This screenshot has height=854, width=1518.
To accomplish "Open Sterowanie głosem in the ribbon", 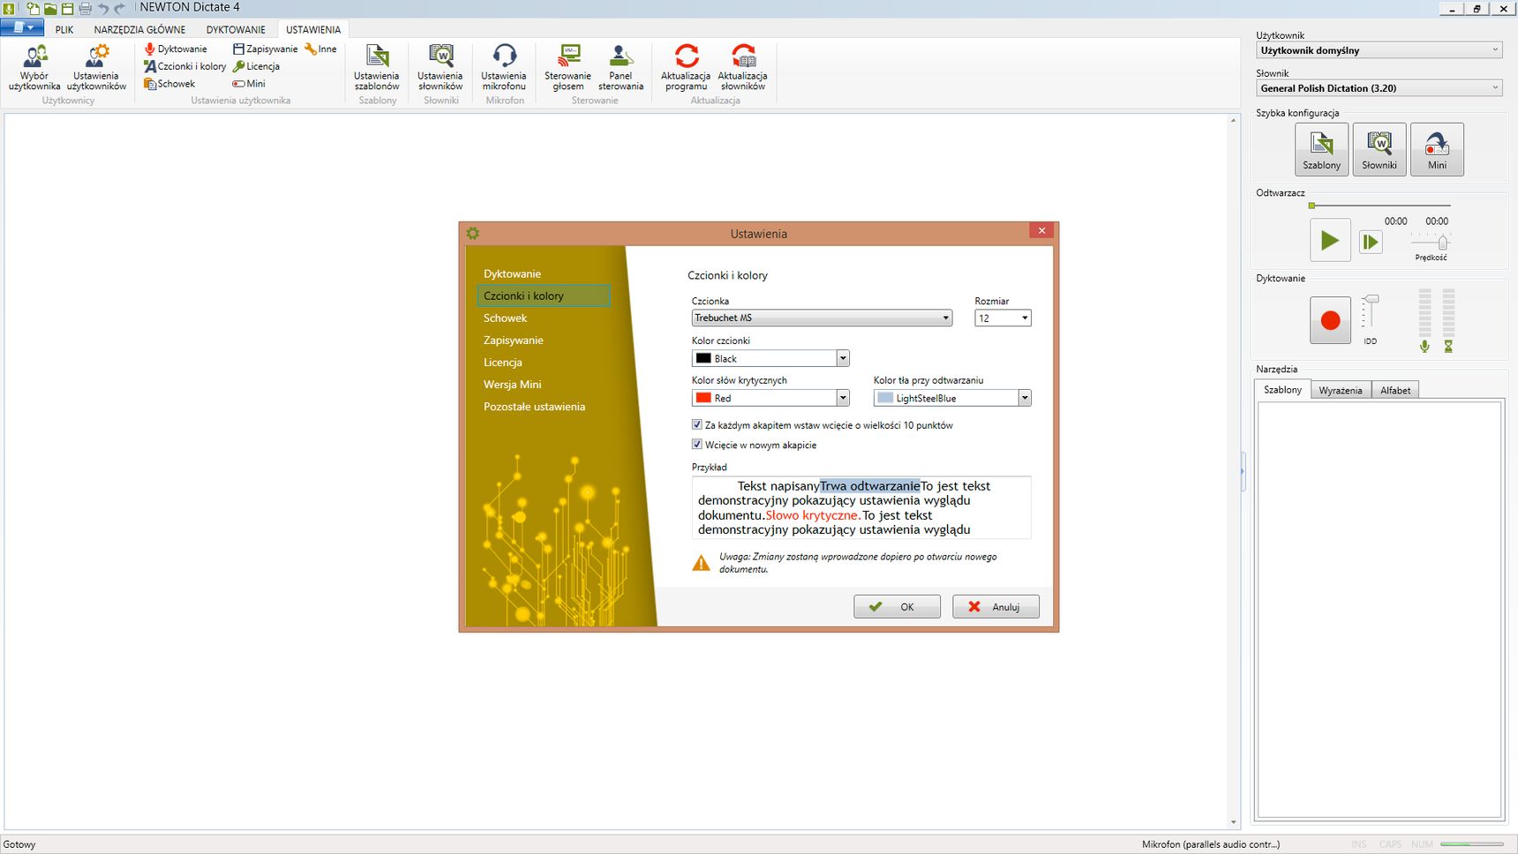I will (x=568, y=68).
